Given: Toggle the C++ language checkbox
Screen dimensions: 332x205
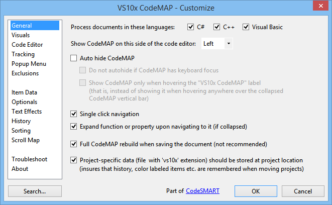Looking at the screenshot, I should (216, 27).
